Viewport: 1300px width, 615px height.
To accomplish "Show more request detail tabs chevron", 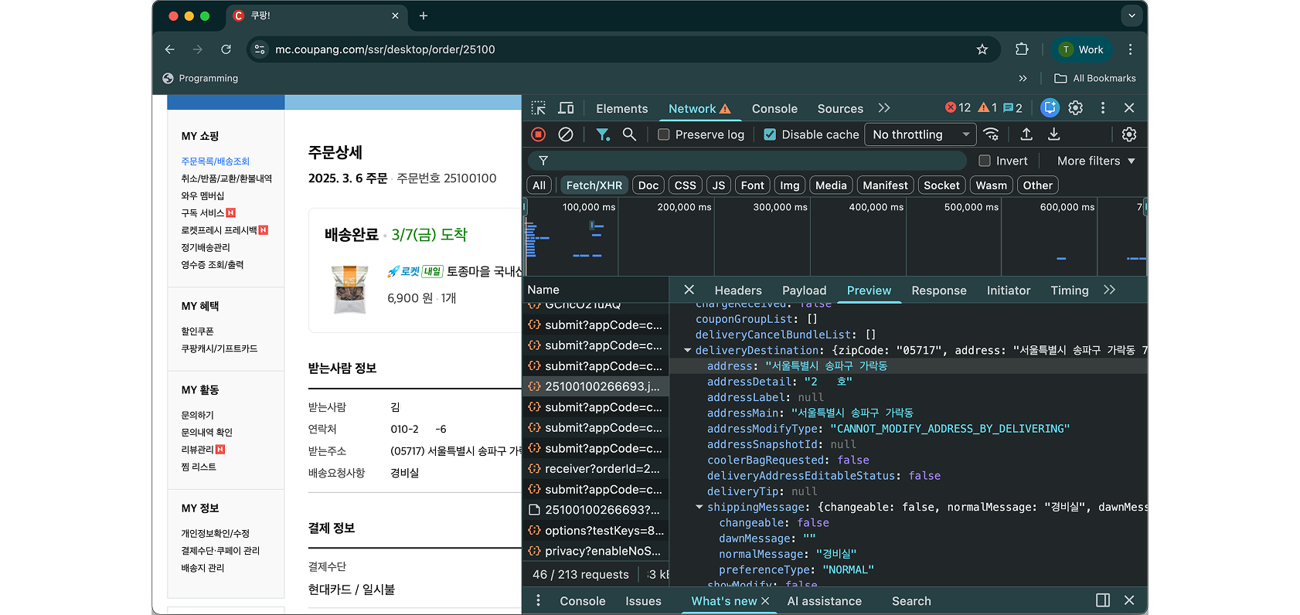I will pos(1110,290).
